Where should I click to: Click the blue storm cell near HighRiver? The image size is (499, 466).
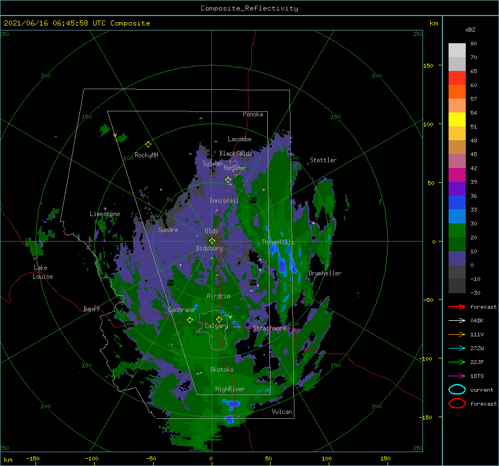[x=232, y=404]
